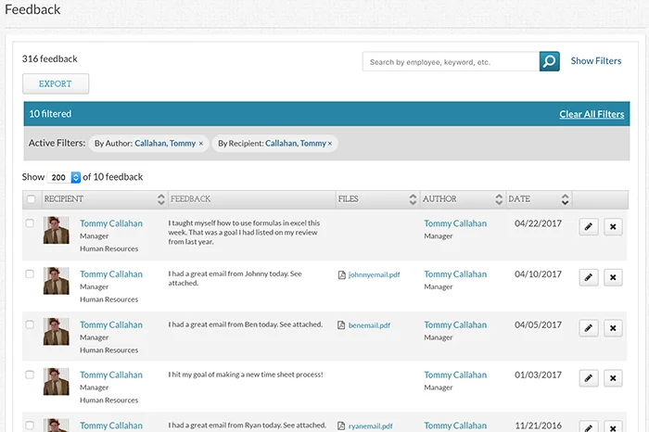Remove the By Recipient filter chip
Image resolution: width=649 pixels, height=432 pixels.
(330, 144)
